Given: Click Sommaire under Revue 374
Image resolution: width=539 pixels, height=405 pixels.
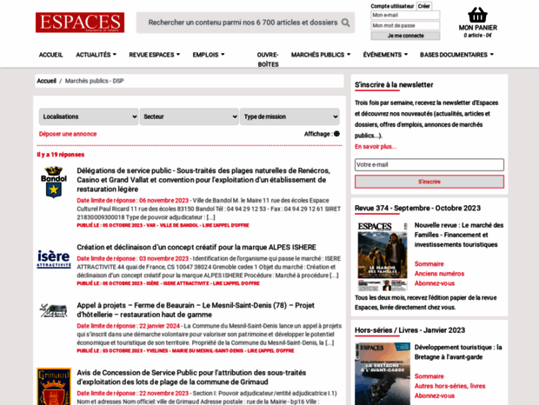Looking at the screenshot, I should [x=429, y=264].
